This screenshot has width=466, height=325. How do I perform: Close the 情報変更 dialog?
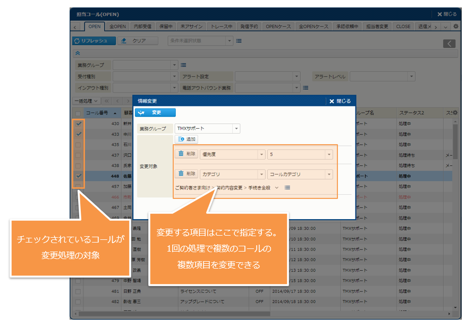tap(340, 101)
